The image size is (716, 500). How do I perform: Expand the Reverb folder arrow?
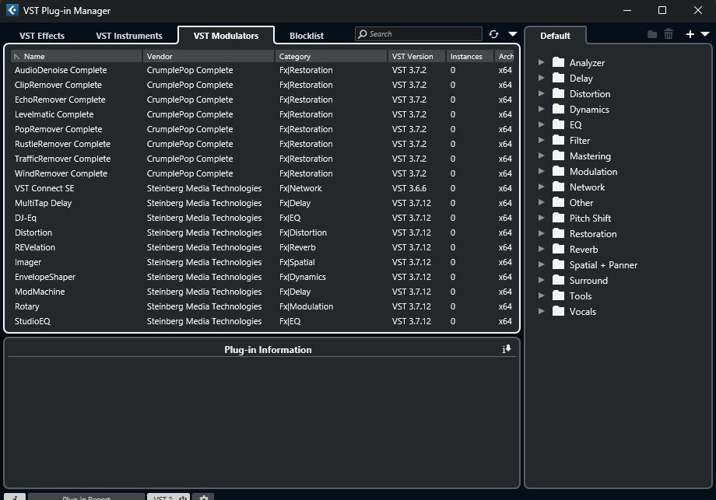[542, 249]
